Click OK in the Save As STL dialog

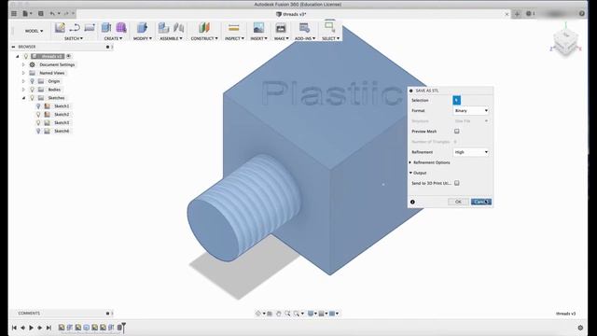point(458,202)
